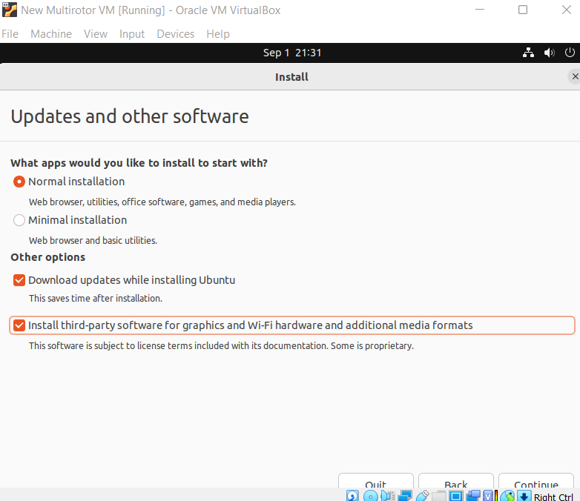Close the Install dialog with the X button
This screenshot has width=580, height=501.
tap(575, 76)
